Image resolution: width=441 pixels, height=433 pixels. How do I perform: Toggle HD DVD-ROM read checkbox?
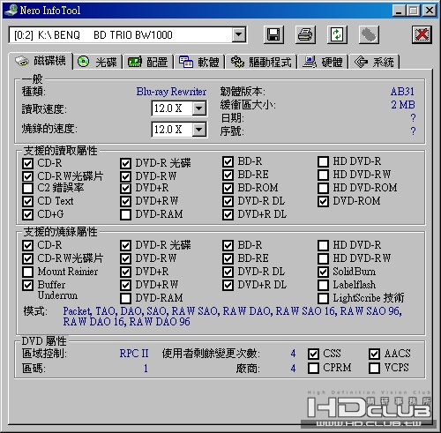tap(323, 188)
